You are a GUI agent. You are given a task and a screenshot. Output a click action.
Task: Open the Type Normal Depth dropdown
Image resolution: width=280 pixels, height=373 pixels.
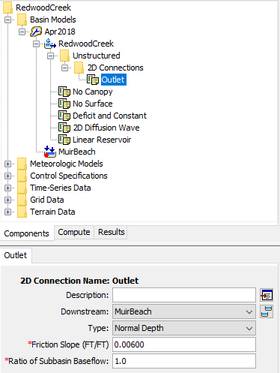click(x=184, y=328)
